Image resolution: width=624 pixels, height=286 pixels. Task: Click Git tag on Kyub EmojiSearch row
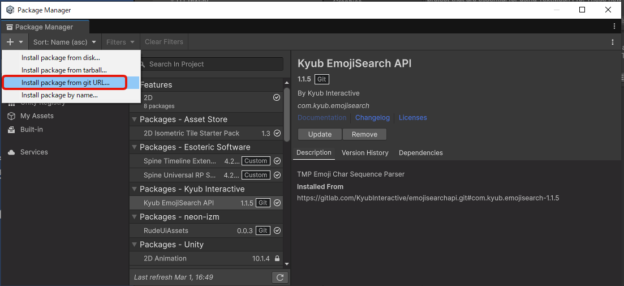pos(262,203)
